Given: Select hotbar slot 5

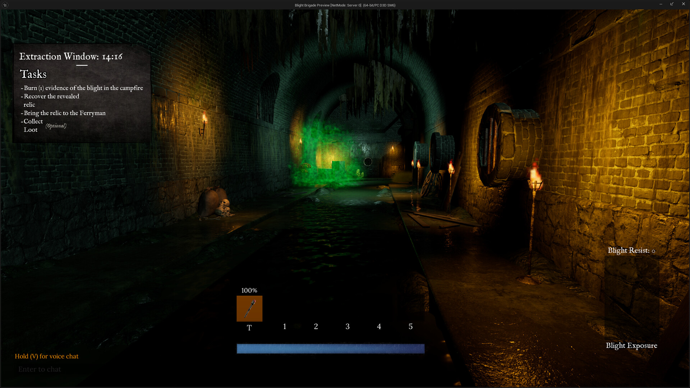Looking at the screenshot, I should point(411,327).
